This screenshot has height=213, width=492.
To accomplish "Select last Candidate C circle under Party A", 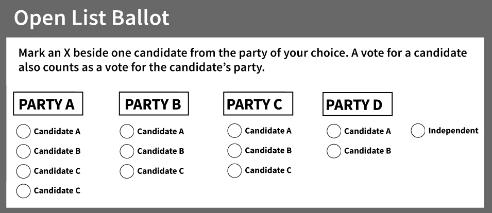I will click(24, 191).
